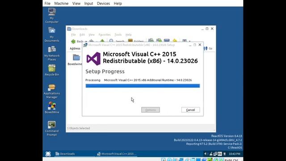
Task: Click the "ReactOS Version 0.4.13" desktop text
Action: 227,136
